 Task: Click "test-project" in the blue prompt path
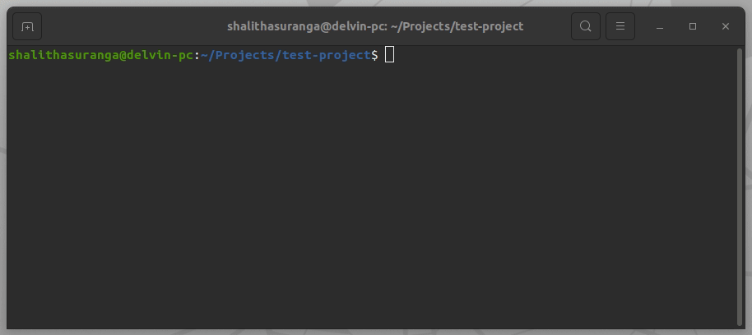click(326, 56)
